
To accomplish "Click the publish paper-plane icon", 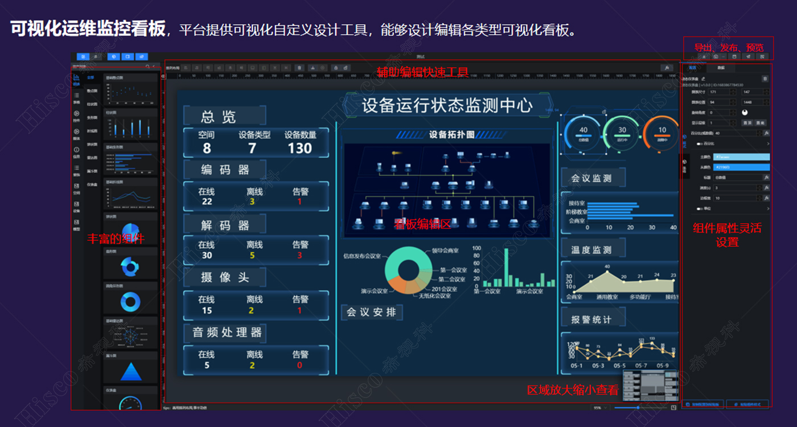I will click(x=748, y=56).
